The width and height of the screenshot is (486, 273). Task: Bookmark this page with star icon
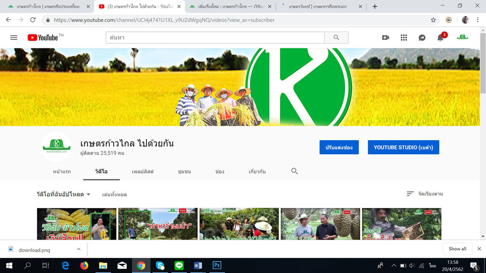pos(434,20)
